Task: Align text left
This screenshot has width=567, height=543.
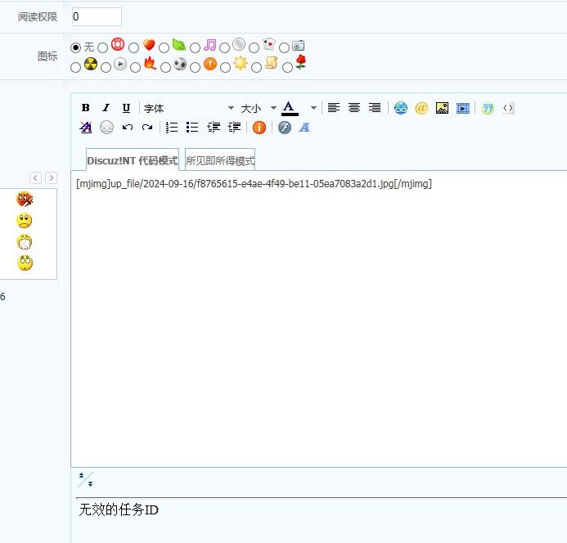Action: point(333,108)
